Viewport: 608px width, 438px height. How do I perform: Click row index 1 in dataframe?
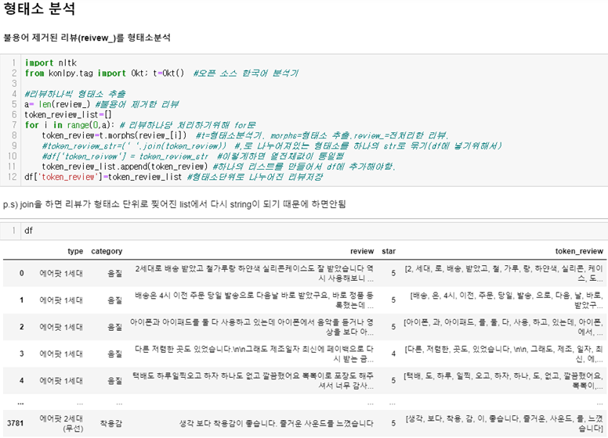(x=22, y=300)
